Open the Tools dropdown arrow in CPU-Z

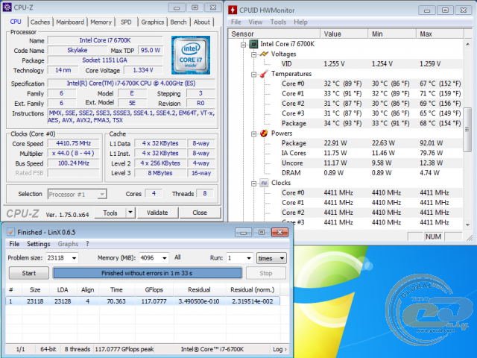[130, 213]
